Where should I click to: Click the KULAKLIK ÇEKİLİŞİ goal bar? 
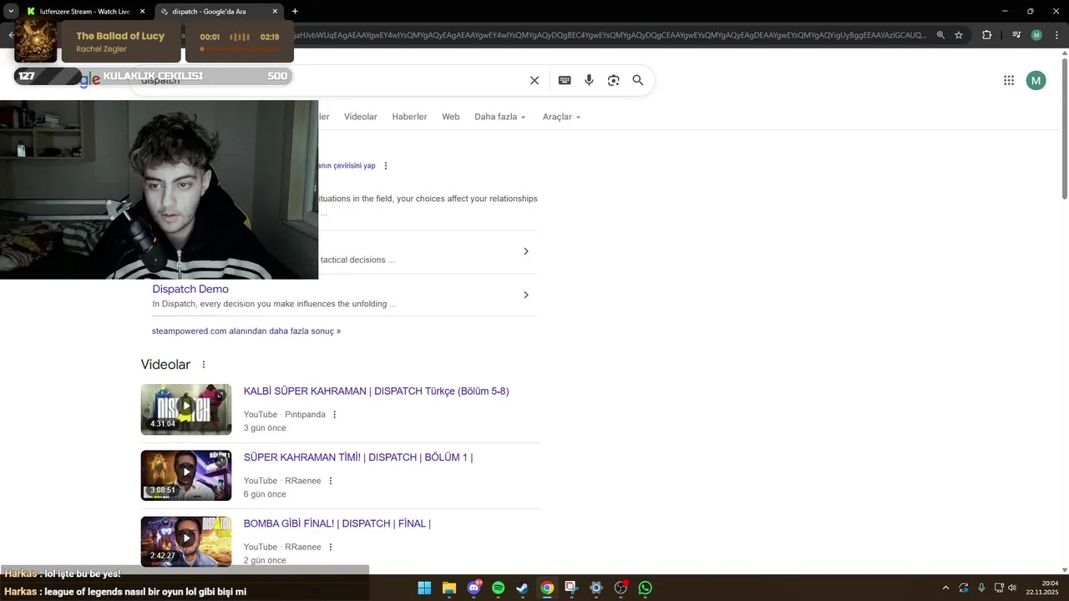coord(153,76)
